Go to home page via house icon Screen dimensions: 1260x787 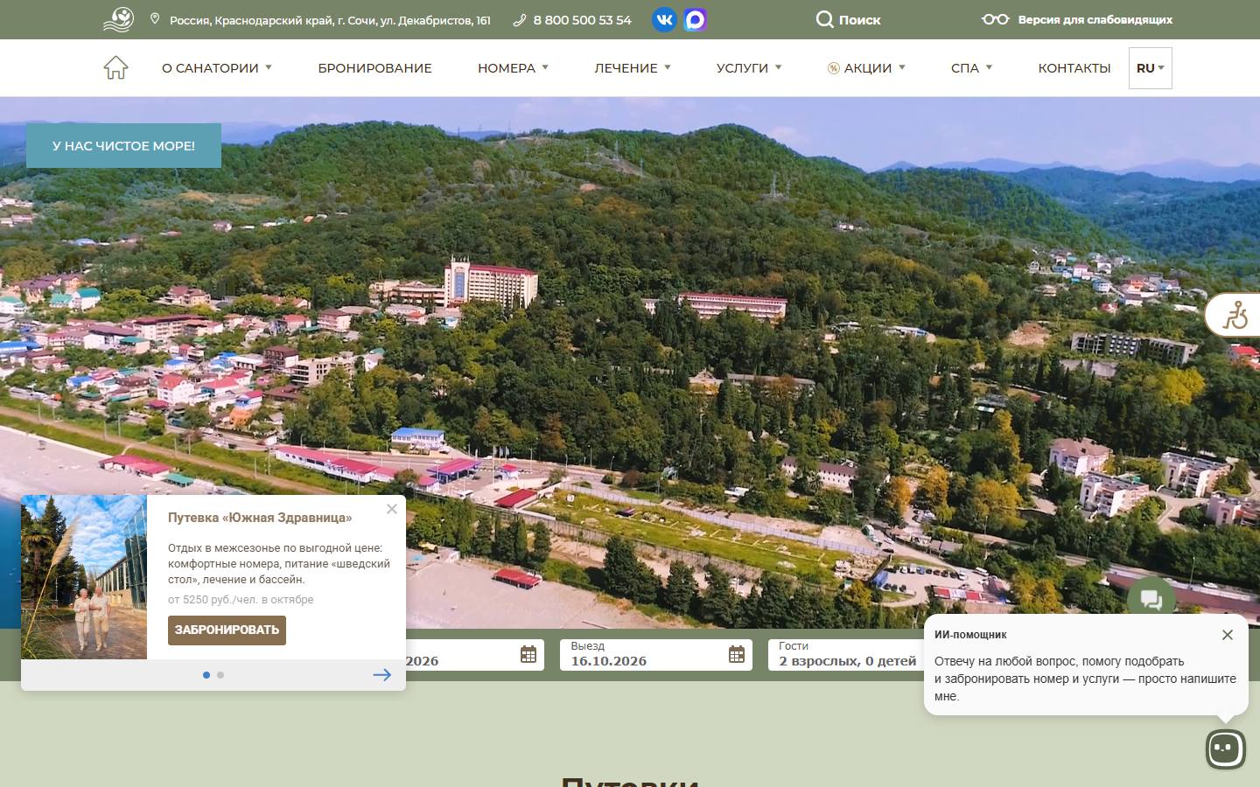[115, 67]
